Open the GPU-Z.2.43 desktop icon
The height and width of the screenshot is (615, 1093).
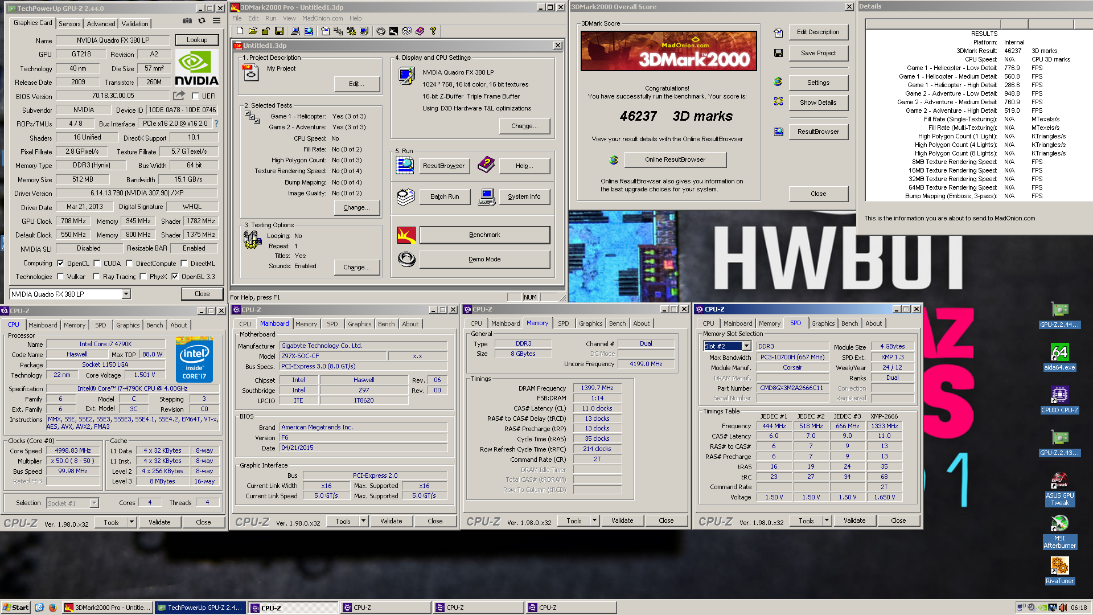point(1059,442)
